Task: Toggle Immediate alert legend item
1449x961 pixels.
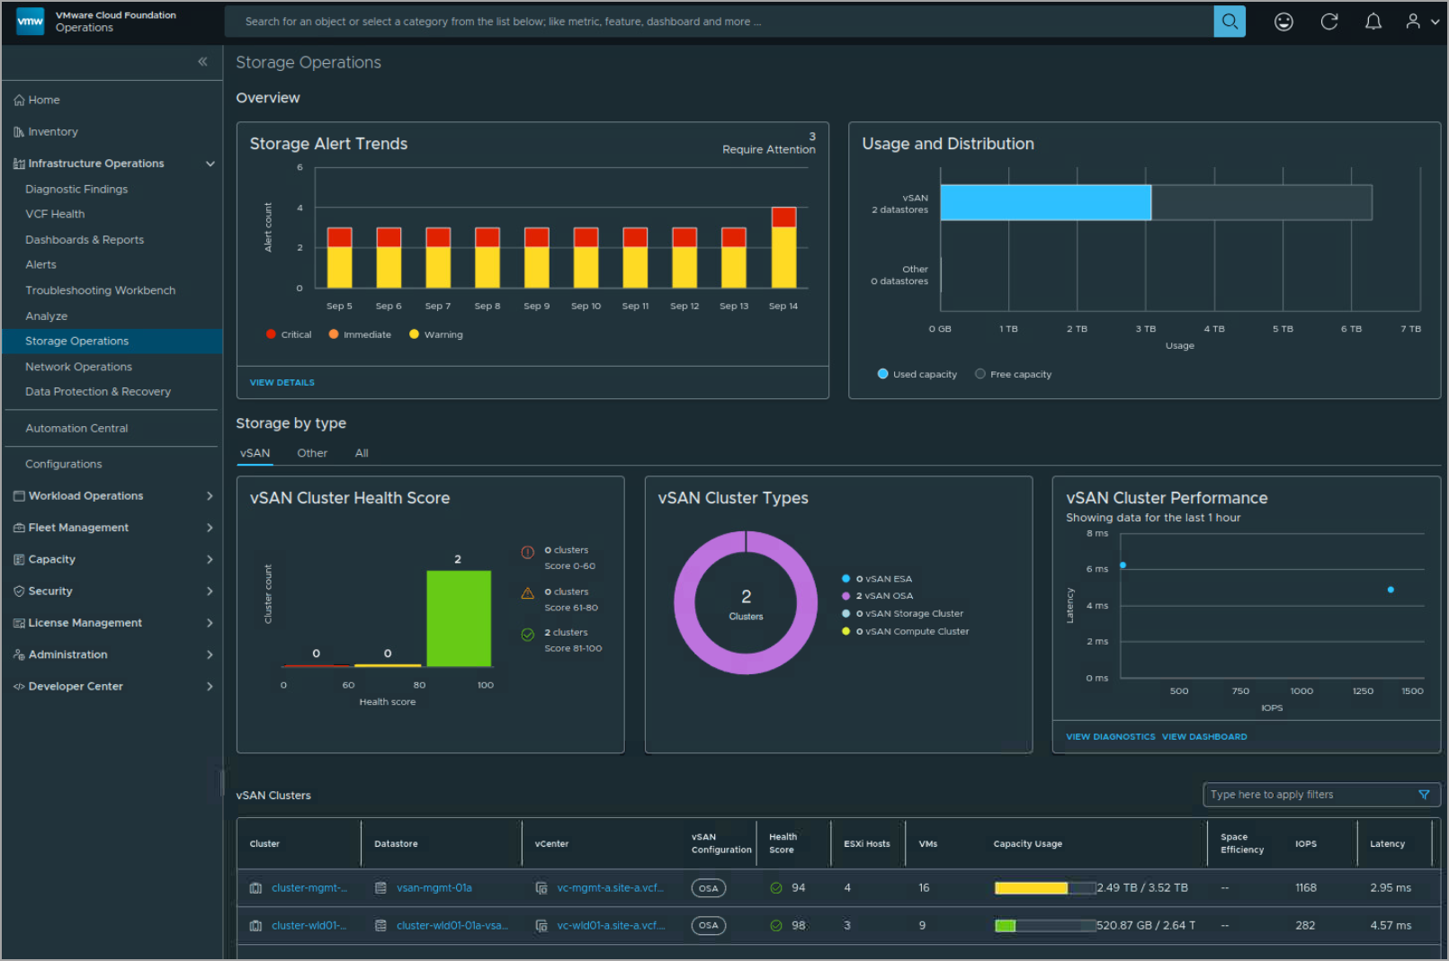Action: coord(360,334)
